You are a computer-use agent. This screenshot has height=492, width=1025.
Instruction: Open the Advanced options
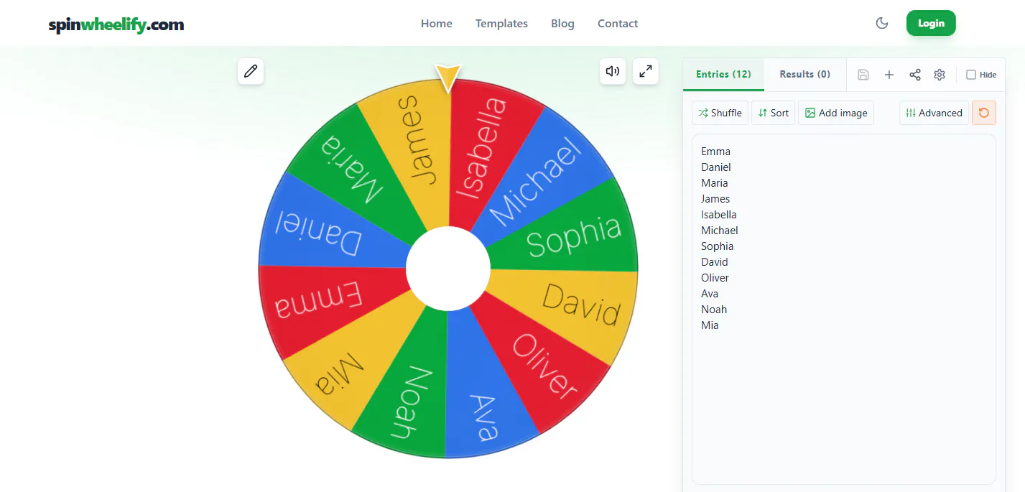pyautogui.click(x=934, y=113)
